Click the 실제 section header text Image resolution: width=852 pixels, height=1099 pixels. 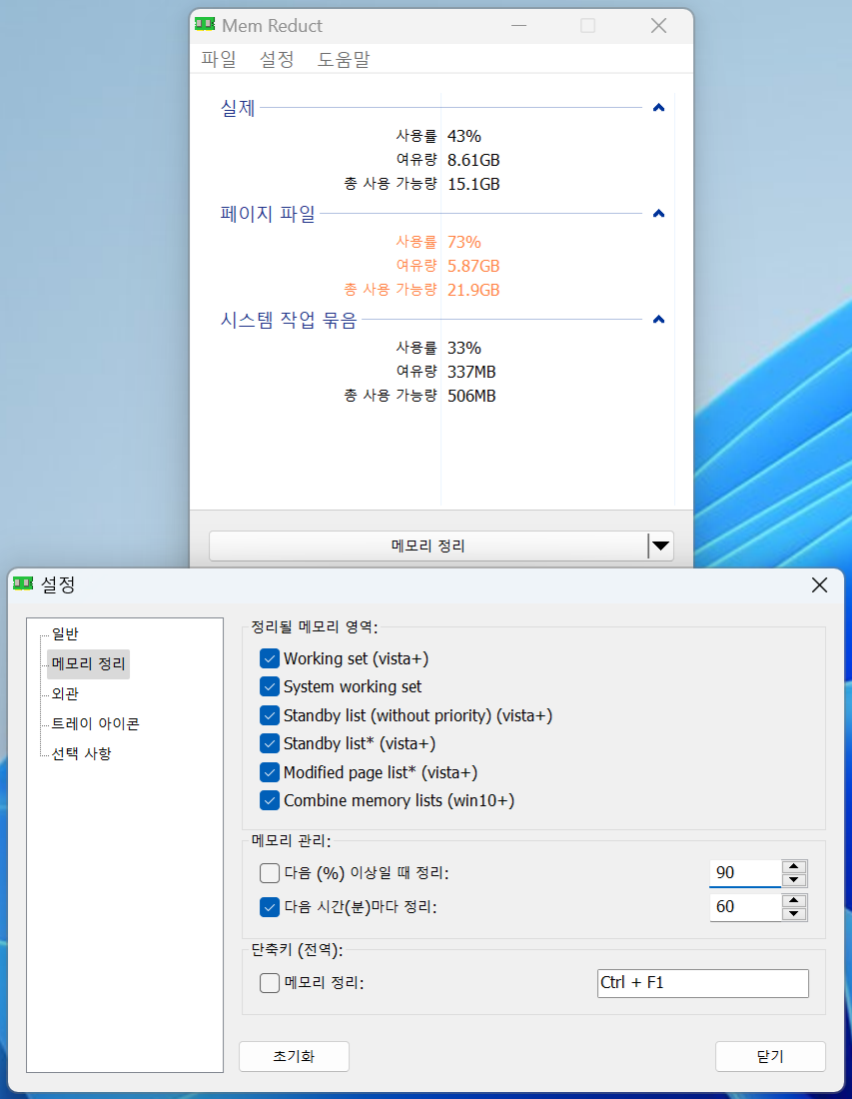click(239, 108)
